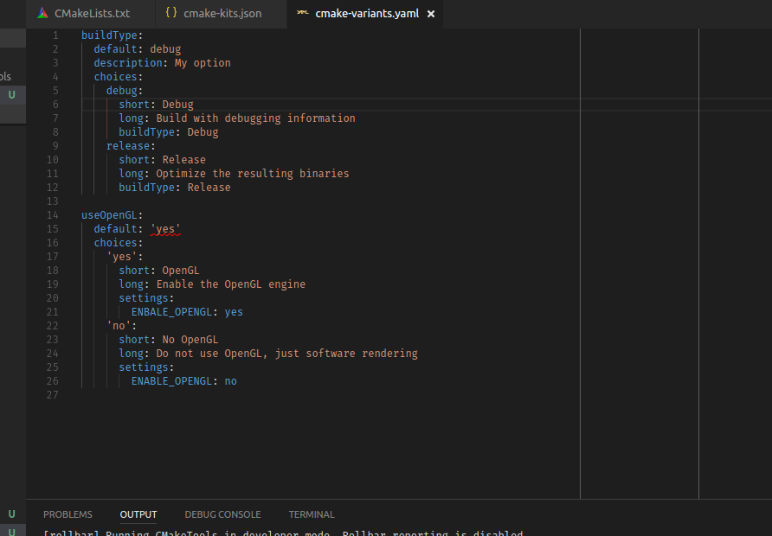Viewport: 772px width, 536px height.
Task: Fold the useOpenGL block on line 14
Action: [x=68, y=214]
